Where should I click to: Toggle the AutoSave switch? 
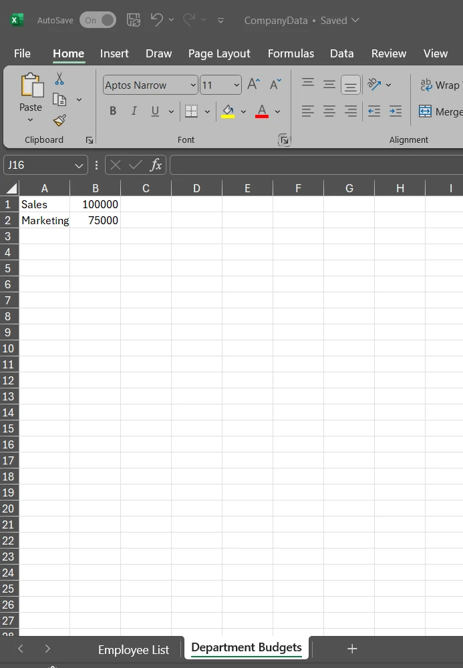tap(98, 20)
